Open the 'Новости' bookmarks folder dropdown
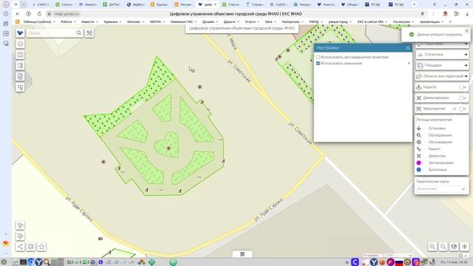The width and height of the screenshot is (473, 266). (89, 21)
